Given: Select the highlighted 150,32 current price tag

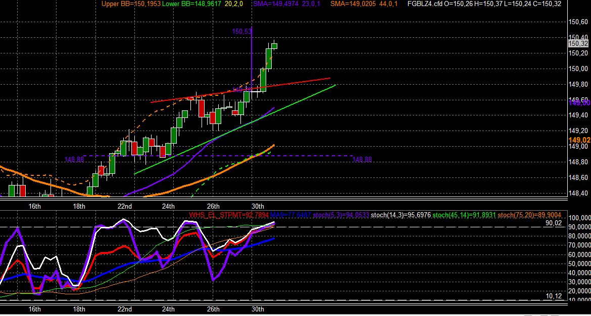Looking at the screenshot, I should [578, 44].
